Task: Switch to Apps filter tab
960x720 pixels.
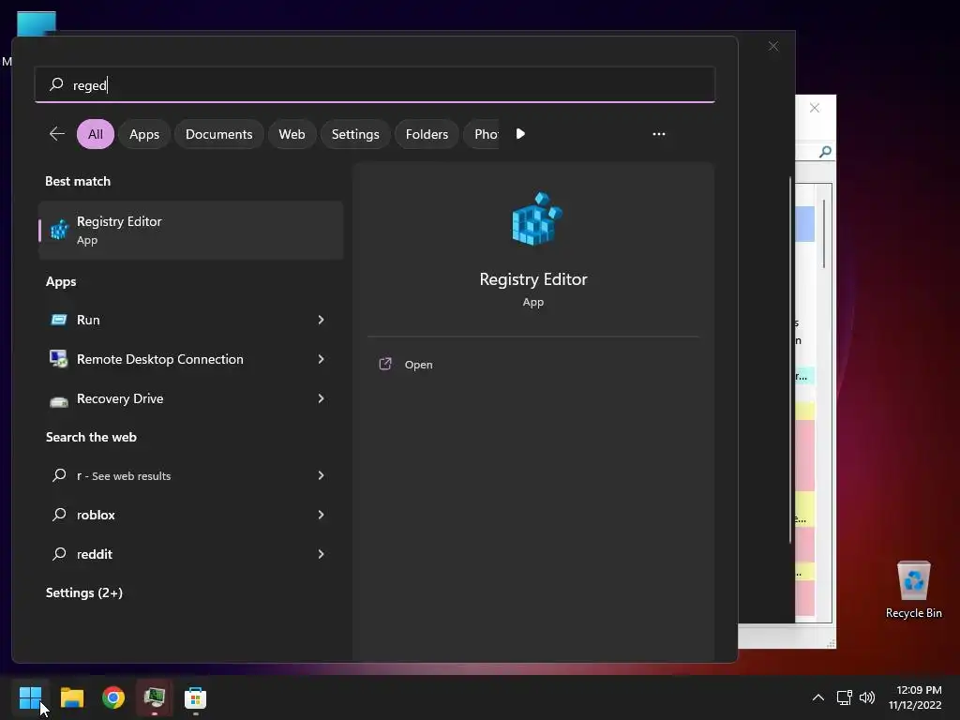Action: click(143, 134)
